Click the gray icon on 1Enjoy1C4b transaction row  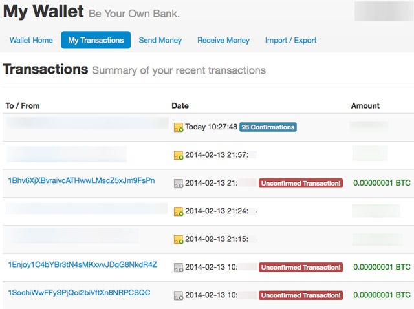pos(179,267)
